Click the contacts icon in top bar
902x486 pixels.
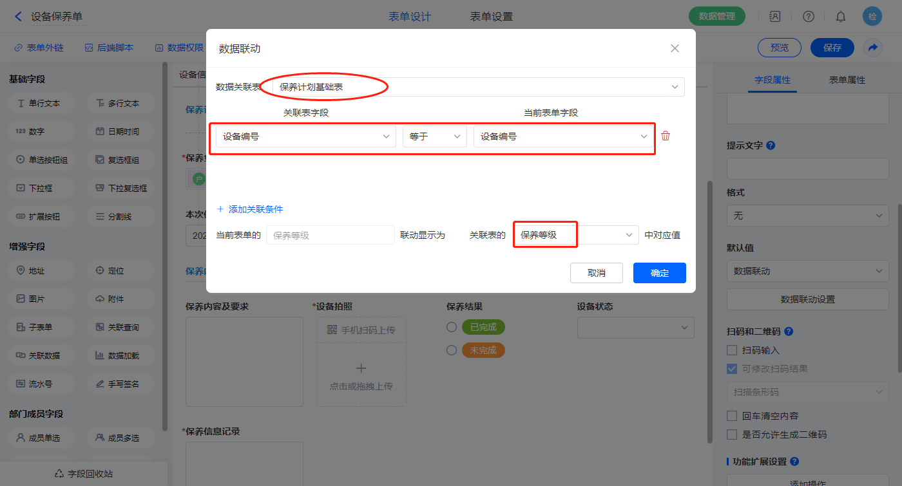pos(775,17)
